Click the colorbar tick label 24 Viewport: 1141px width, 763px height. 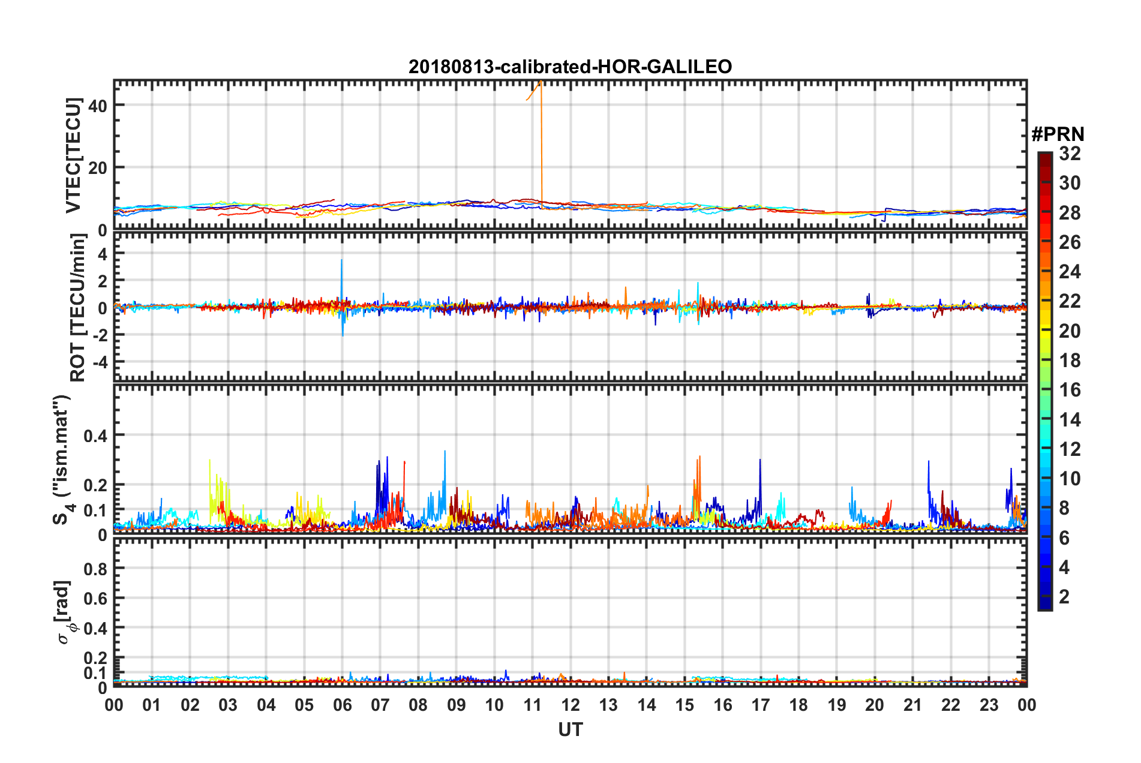(1070, 272)
